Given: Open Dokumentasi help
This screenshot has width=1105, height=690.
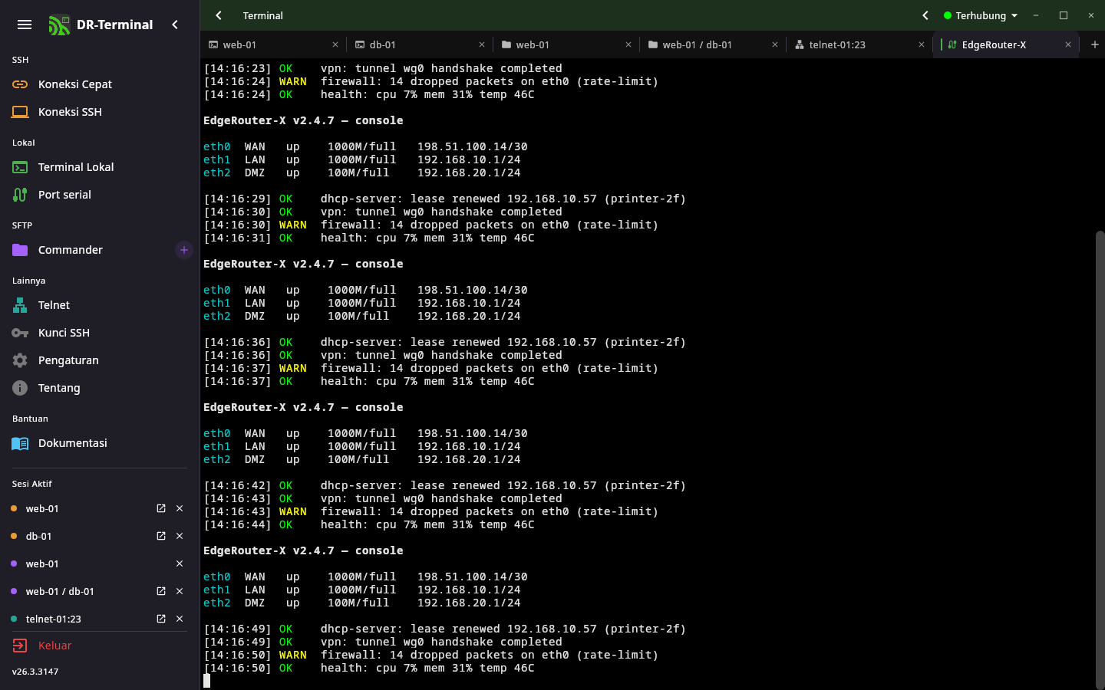Looking at the screenshot, I should pyautogui.click(x=100, y=443).
